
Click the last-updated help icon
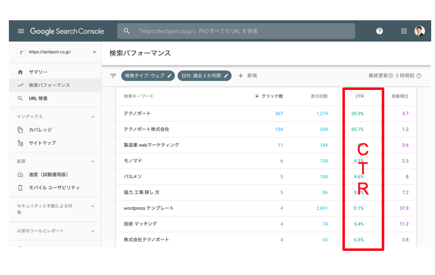click(x=419, y=75)
